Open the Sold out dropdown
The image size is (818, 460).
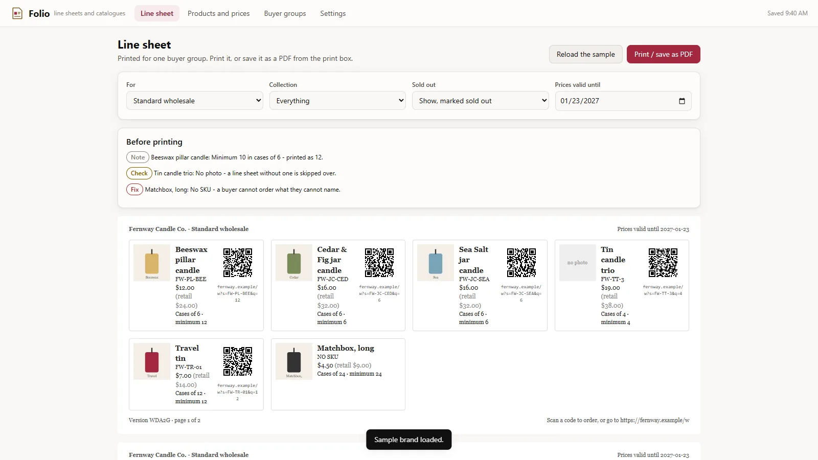coord(481,101)
